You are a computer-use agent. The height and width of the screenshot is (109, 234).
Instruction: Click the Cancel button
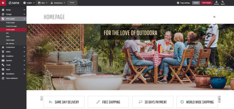[196, 3]
